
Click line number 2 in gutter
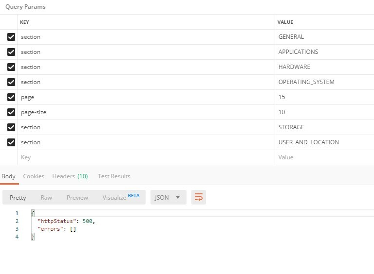point(17,221)
